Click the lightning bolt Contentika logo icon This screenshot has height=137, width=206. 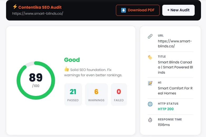pyautogui.click(x=15, y=7)
